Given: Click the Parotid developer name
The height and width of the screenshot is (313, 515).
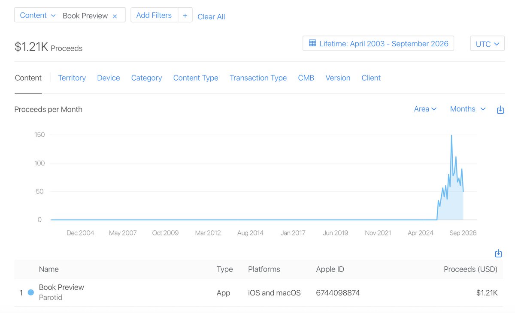Looking at the screenshot, I should (51, 297).
